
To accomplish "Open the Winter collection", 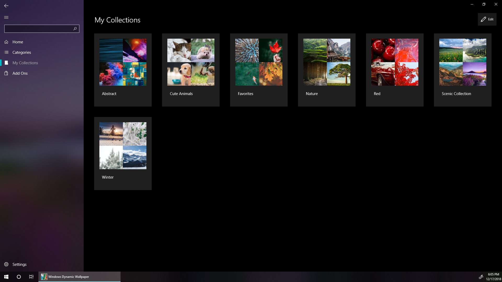I will coord(123,153).
